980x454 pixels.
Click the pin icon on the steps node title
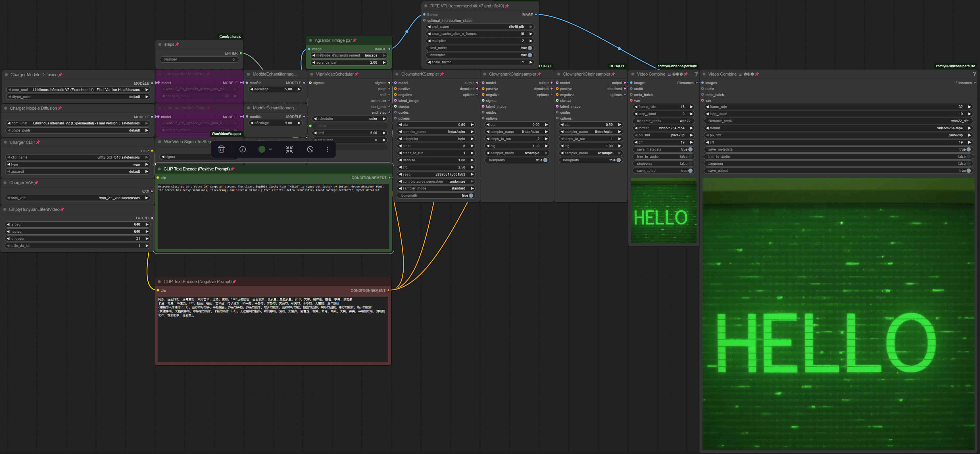(x=177, y=45)
